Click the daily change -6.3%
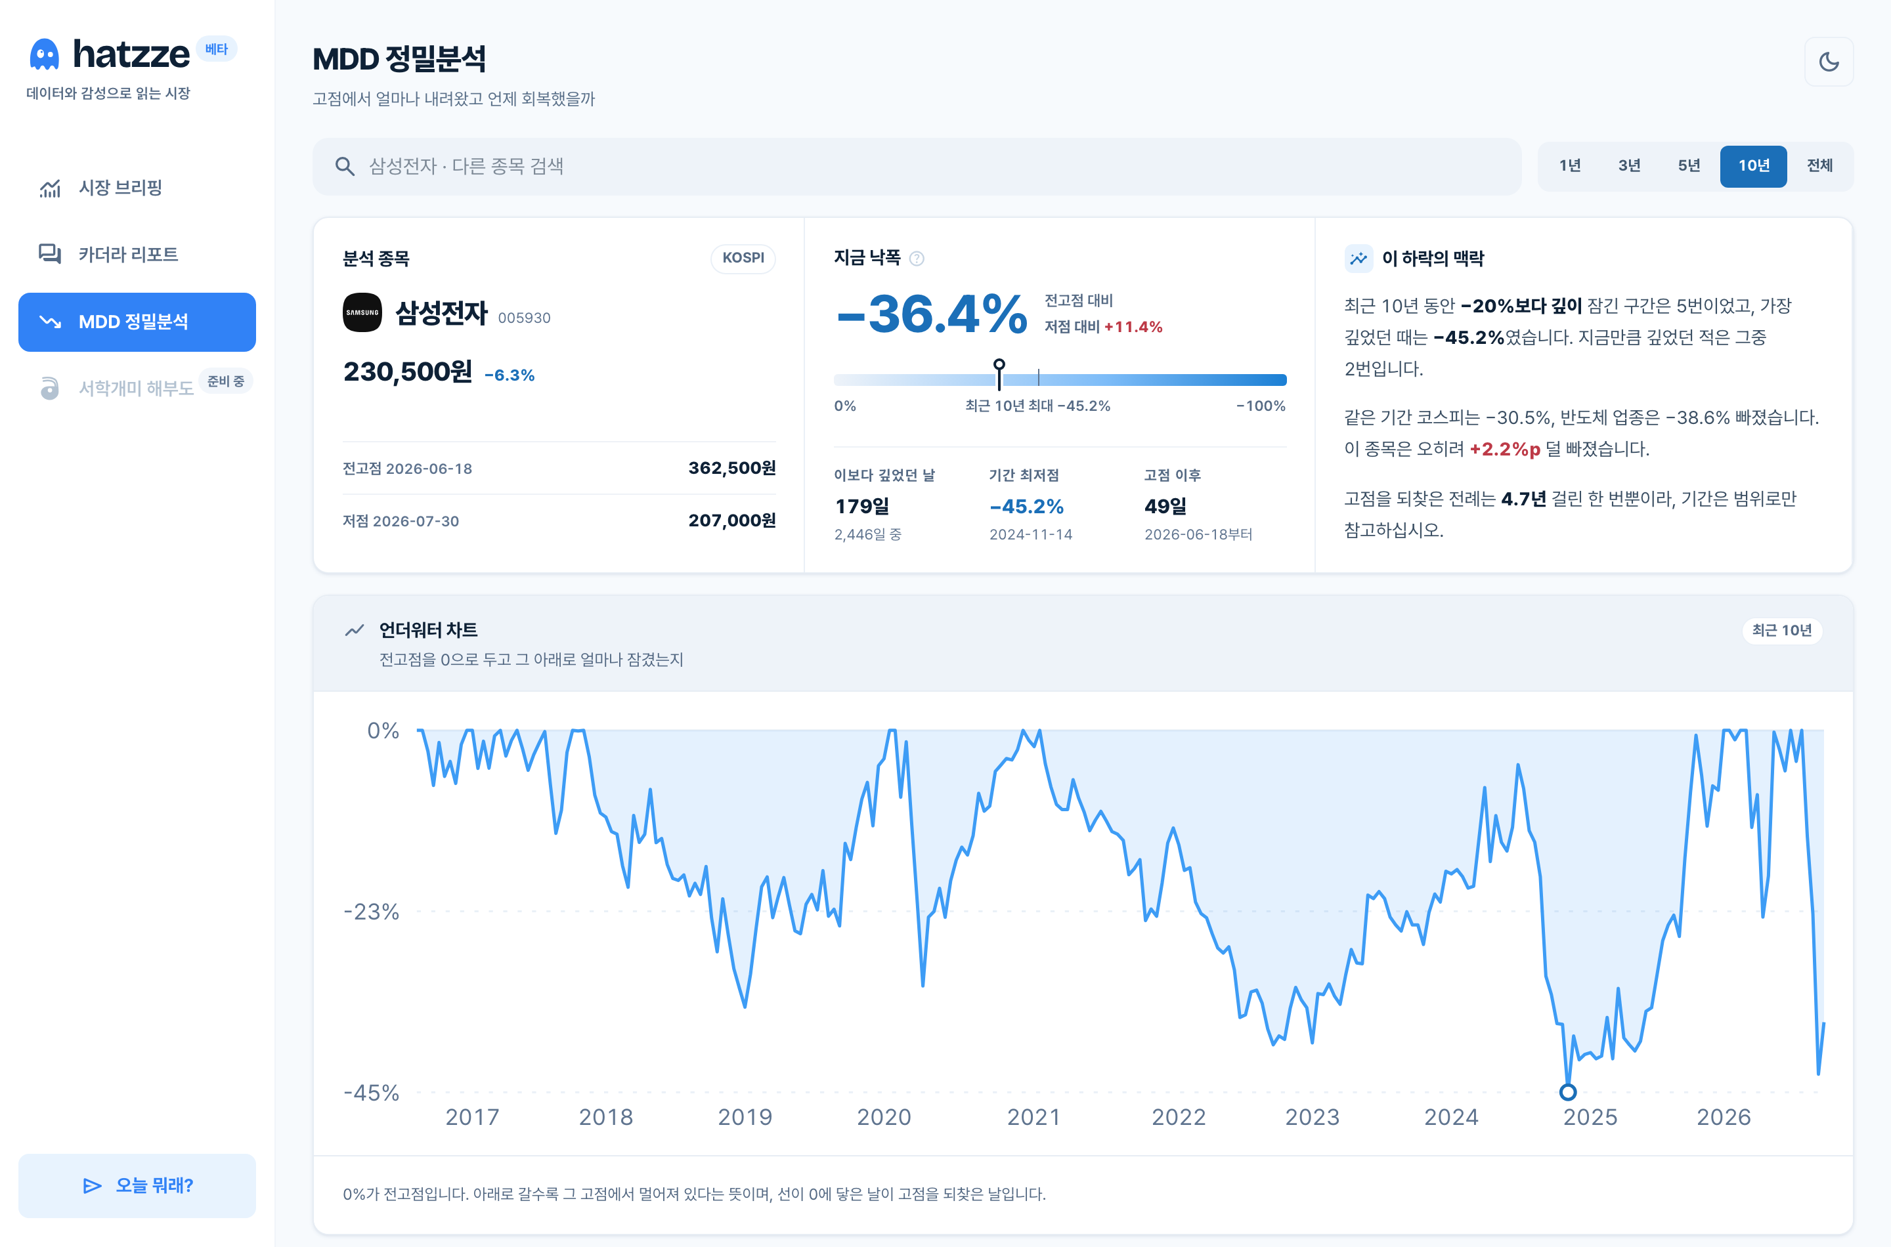The image size is (1891, 1247). tap(509, 375)
